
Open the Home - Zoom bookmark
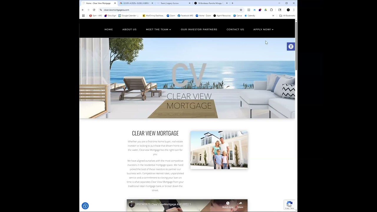[x=204, y=16]
